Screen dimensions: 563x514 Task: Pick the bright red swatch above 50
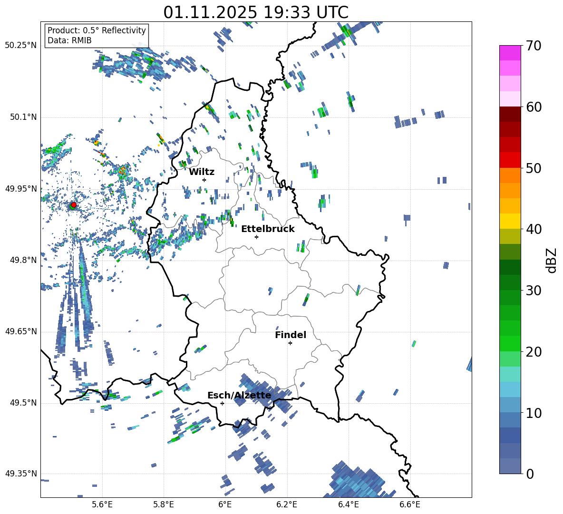(510, 160)
